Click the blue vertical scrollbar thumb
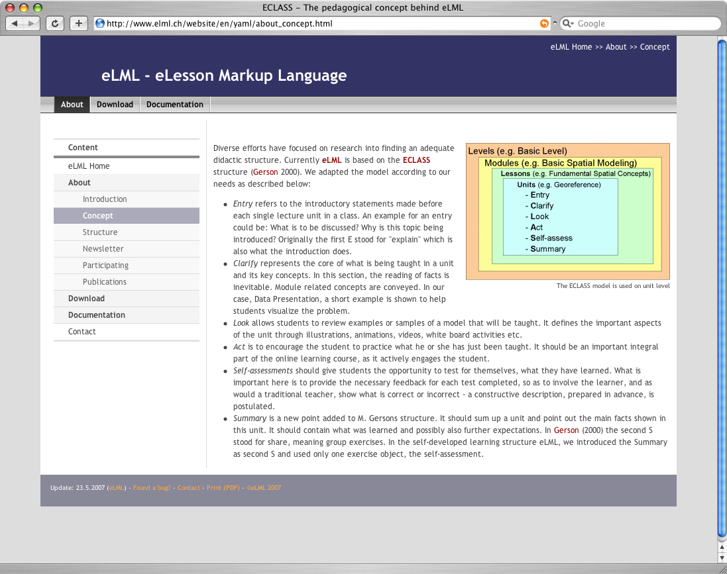Image resolution: width=727 pixels, height=574 pixels. (722, 289)
